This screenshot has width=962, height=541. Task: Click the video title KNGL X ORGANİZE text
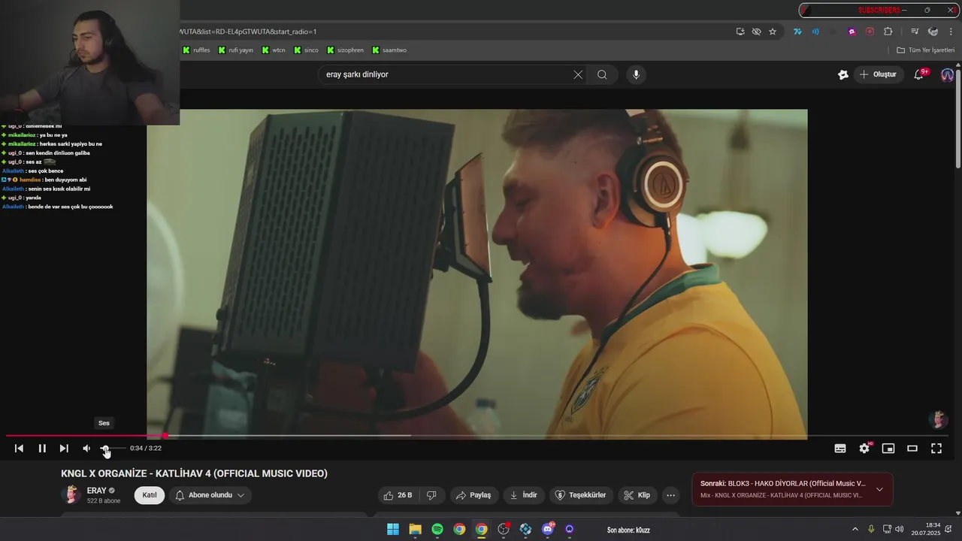[194, 473]
